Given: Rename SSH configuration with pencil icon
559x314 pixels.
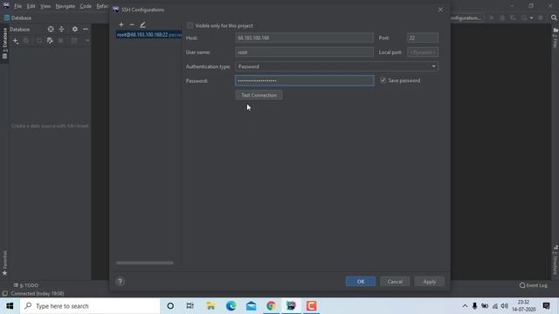Looking at the screenshot, I should point(142,24).
